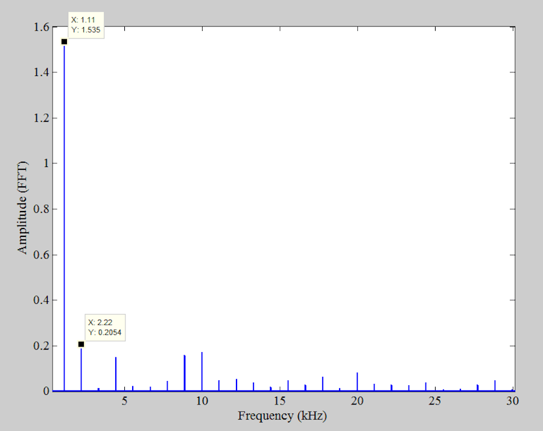This screenshot has height=431, width=543.
Task: Click the 30 tick label on the x-axis
Action: pos(512,401)
